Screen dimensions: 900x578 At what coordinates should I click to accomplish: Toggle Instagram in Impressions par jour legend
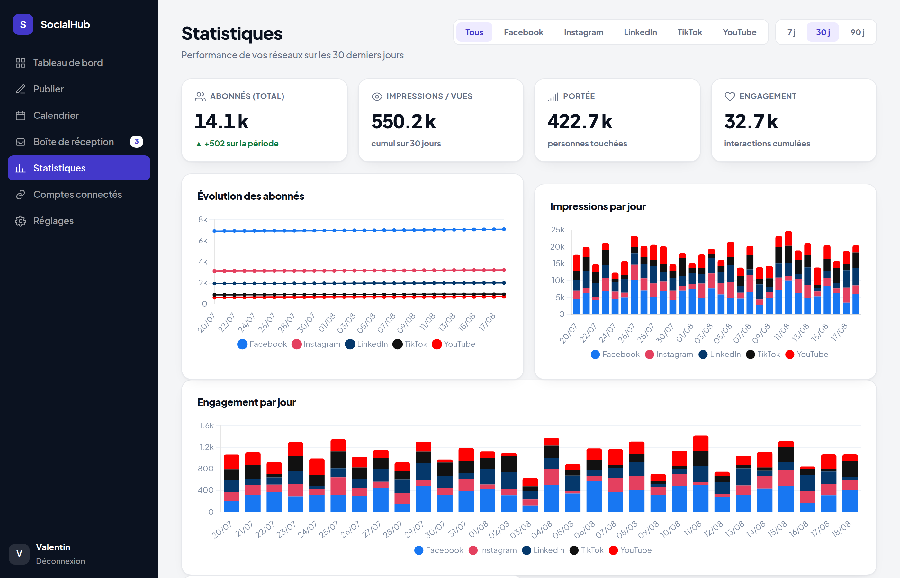point(669,354)
